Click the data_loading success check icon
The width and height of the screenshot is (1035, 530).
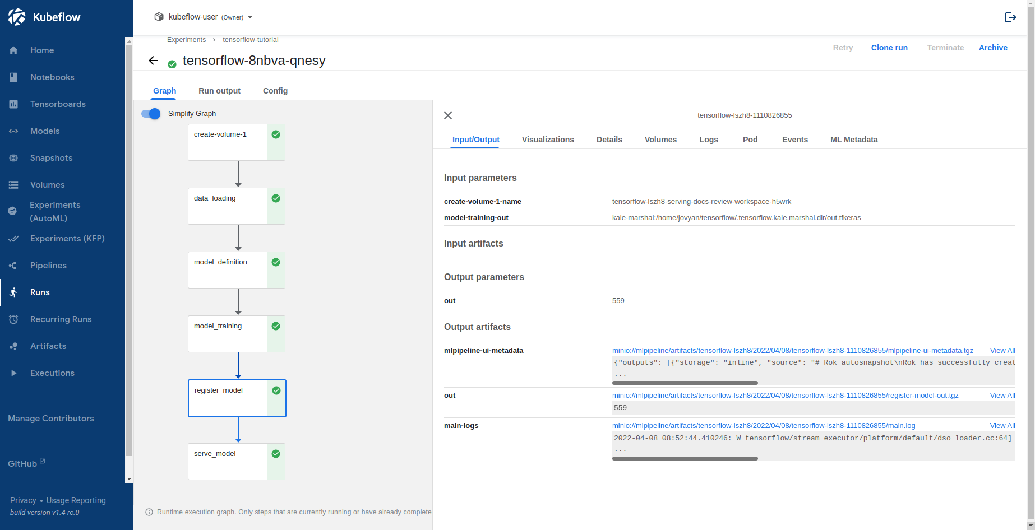(276, 198)
